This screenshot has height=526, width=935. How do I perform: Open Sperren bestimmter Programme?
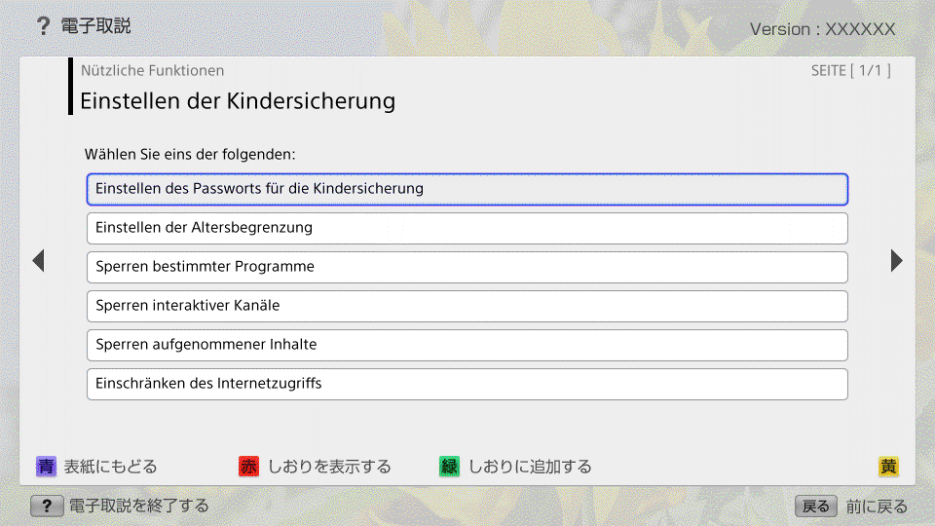[x=467, y=267]
